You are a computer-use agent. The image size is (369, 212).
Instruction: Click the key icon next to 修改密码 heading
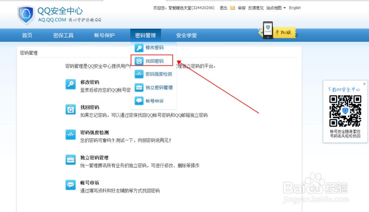[x=70, y=84]
